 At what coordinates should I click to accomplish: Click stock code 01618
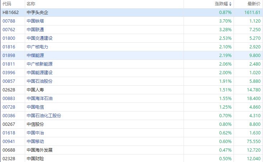pyautogui.click(x=9, y=133)
